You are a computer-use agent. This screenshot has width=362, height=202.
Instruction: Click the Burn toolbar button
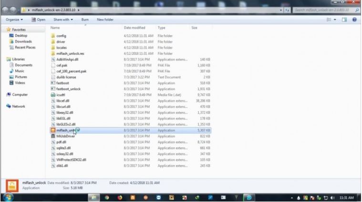coord(85,20)
